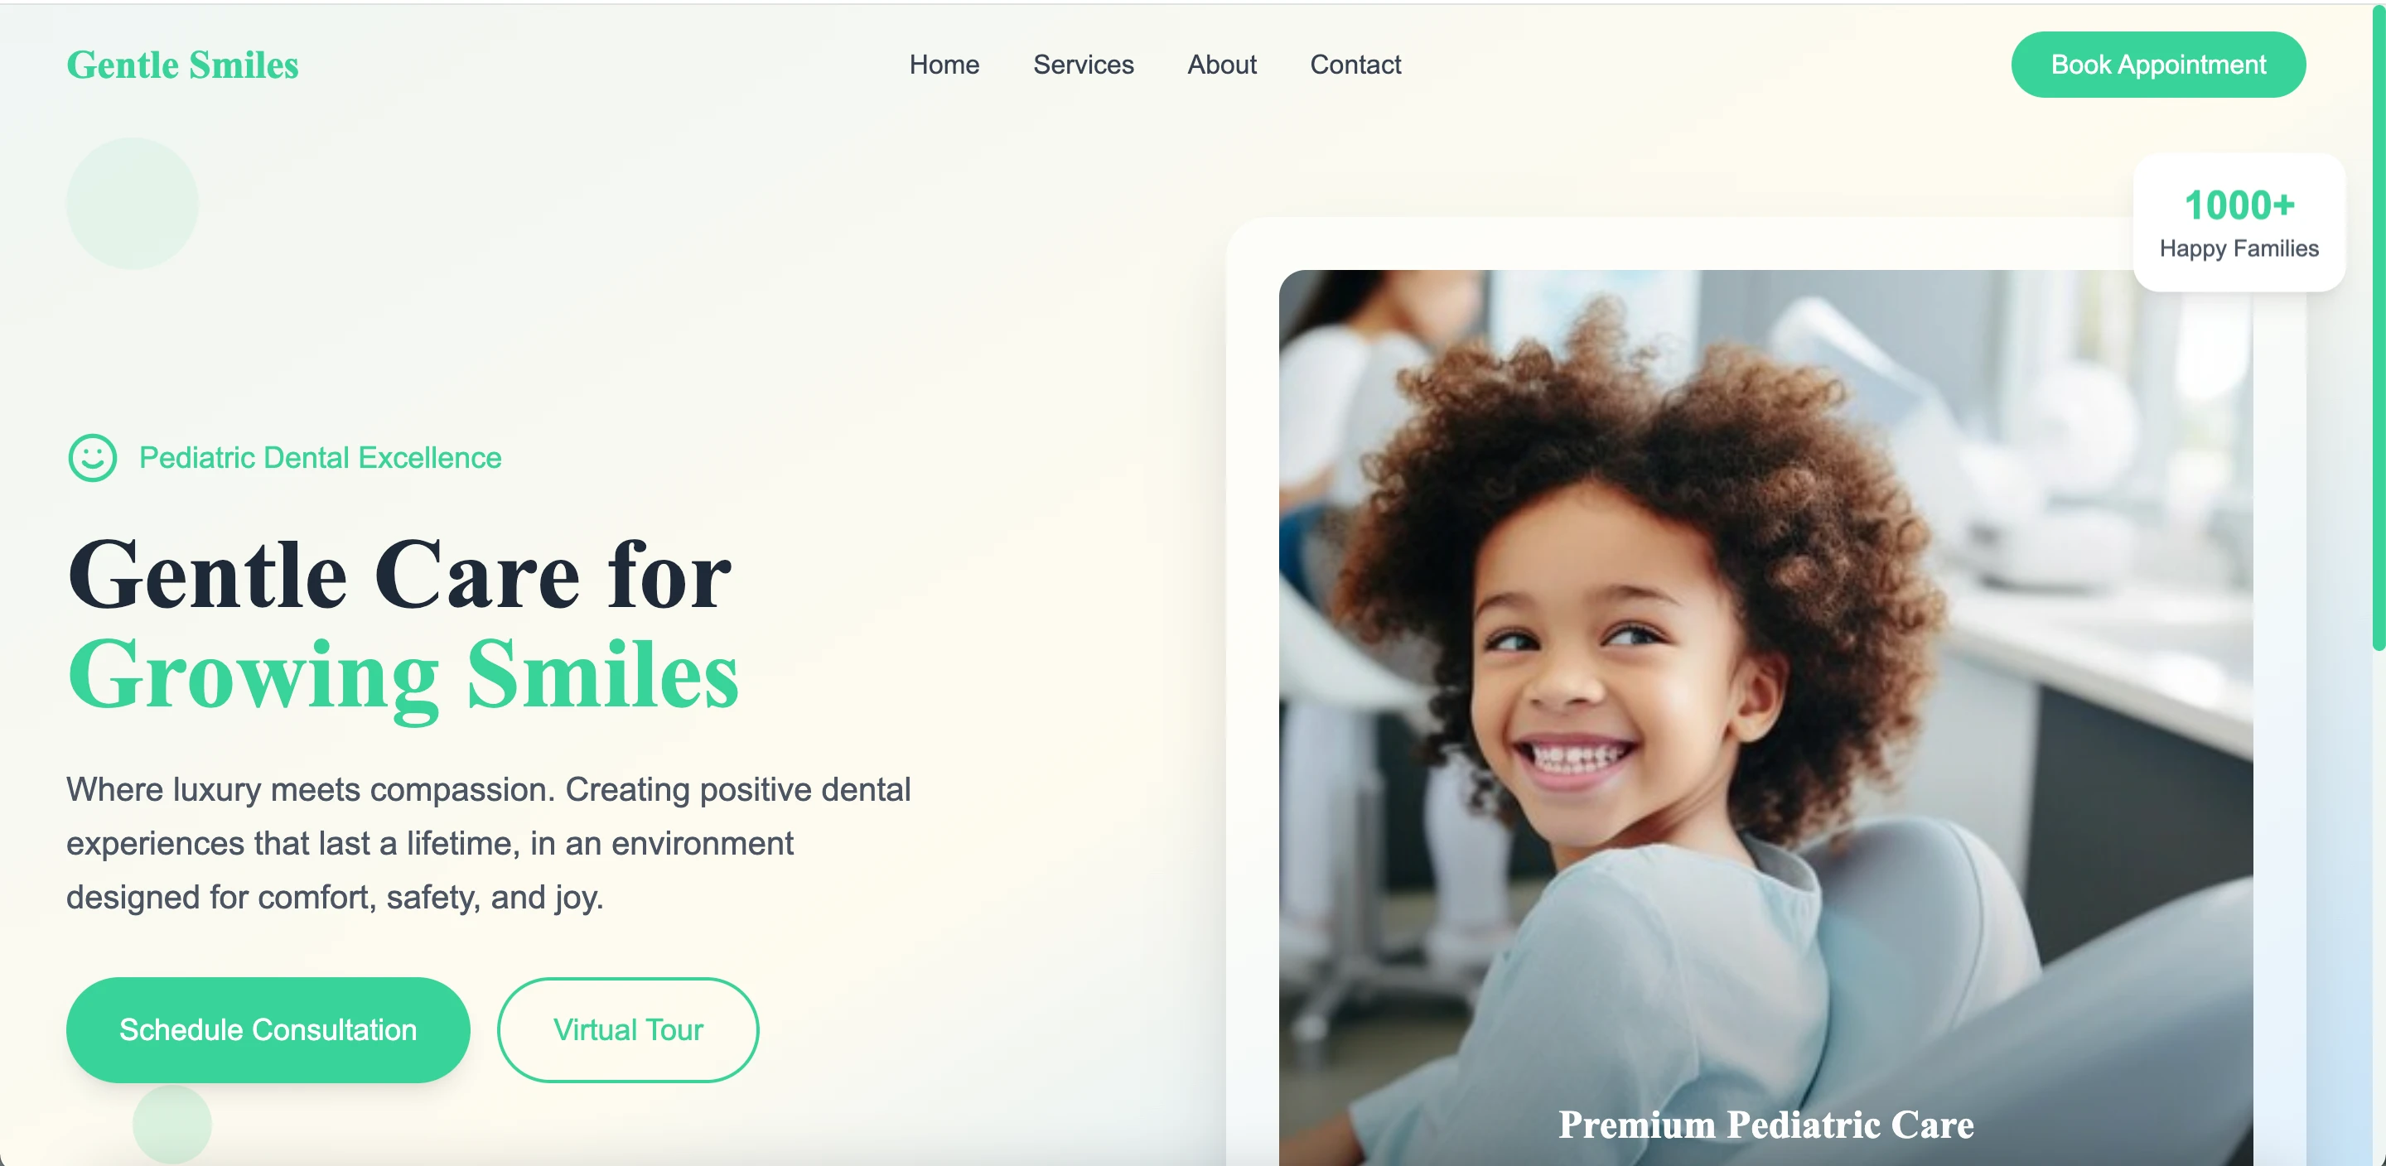Click the 1000+ counter number
The image size is (2386, 1166).
click(2239, 205)
